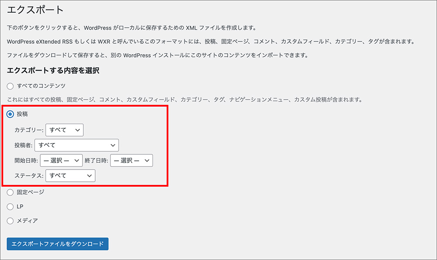Click the 投稿者: label

(x=24, y=145)
